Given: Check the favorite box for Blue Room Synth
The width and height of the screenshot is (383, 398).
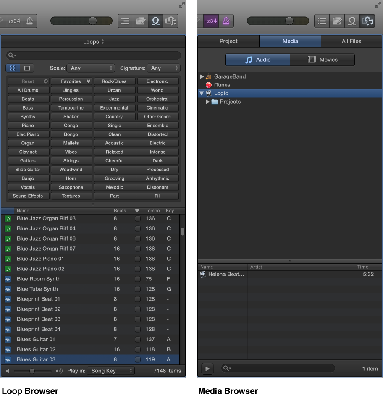Looking at the screenshot, I should tap(137, 279).
